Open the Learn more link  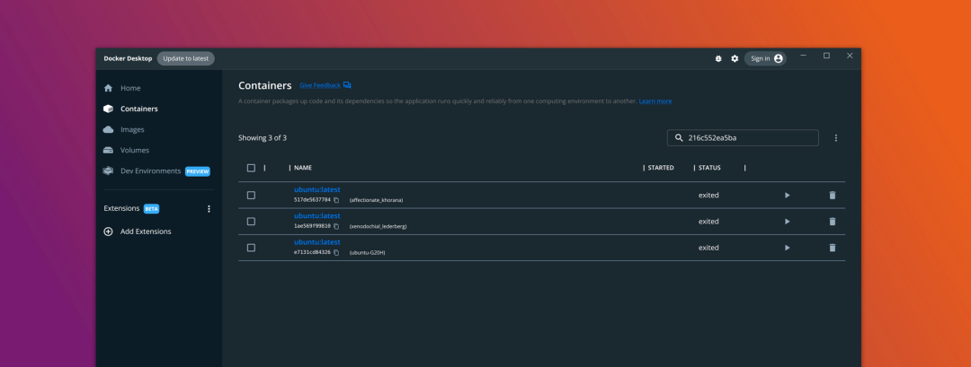click(655, 101)
